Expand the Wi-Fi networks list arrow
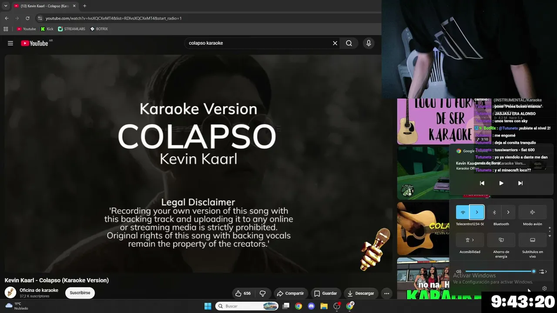The image size is (557, 313). [477, 212]
